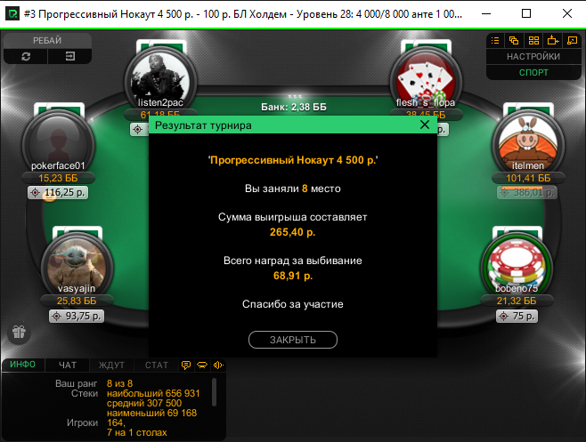Switch to the ЧАТ tab
586x442 pixels.
(x=68, y=366)
